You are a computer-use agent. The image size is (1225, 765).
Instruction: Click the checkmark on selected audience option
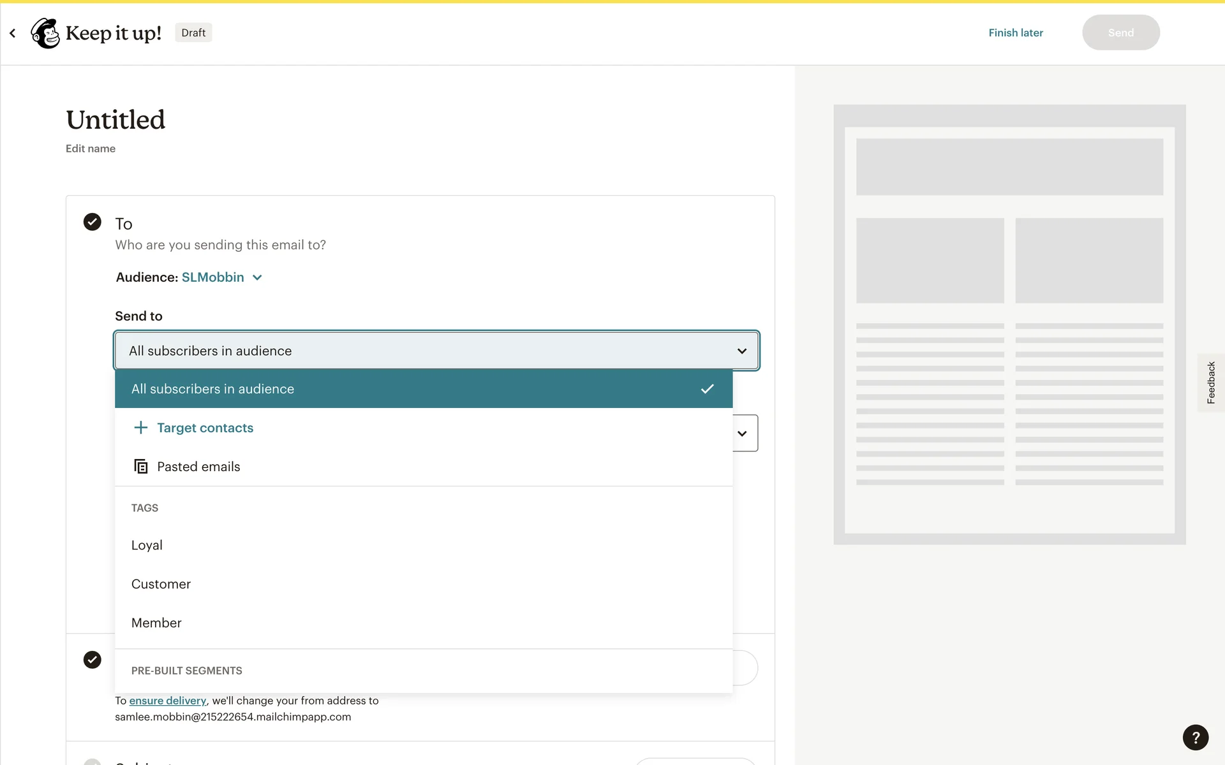click(707, 389)
